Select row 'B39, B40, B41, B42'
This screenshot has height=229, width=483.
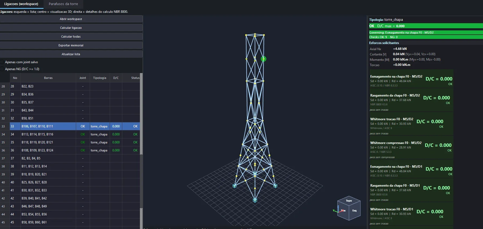pyautogui.click(x=75, y=198)
